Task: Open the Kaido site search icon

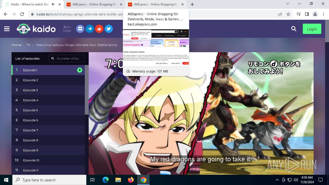Action: pos(294,29)
